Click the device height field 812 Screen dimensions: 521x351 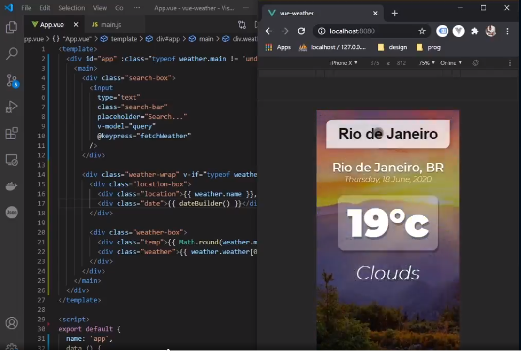pyautogui.click(x=401, y=63)
